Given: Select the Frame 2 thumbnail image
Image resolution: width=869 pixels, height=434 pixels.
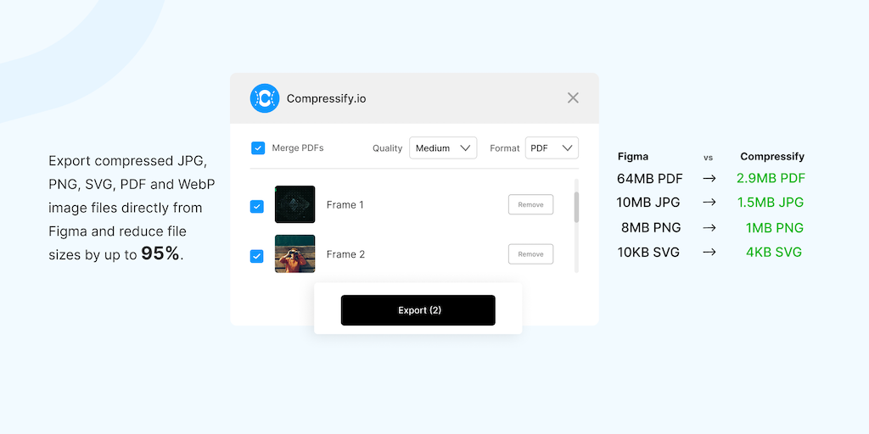Looking at the screenshot, I should 294,253.
